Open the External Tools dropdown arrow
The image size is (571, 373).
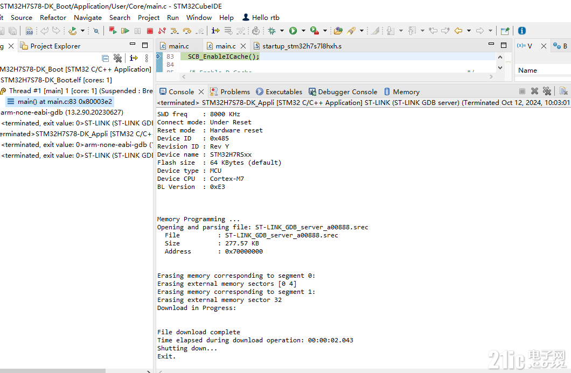point(325,31)
